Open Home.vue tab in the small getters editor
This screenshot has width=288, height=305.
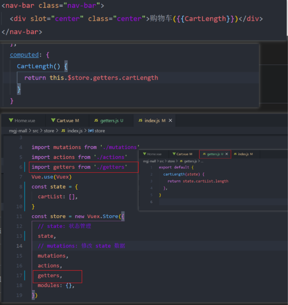[x=153, y=154]
